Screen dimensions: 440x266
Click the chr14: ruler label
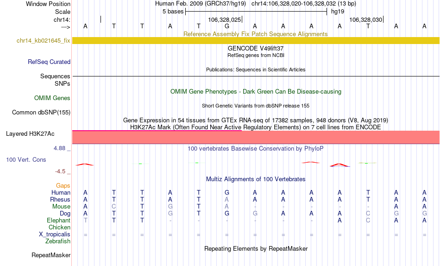click(62, 19)
